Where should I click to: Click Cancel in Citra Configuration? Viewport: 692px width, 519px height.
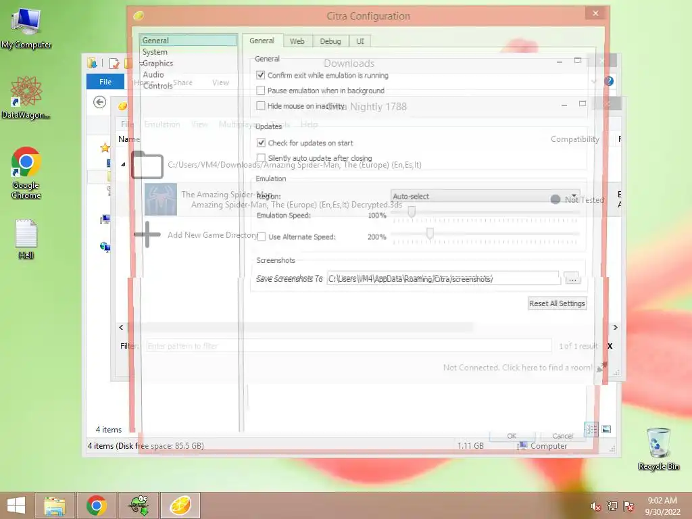(x=562, y=436)
